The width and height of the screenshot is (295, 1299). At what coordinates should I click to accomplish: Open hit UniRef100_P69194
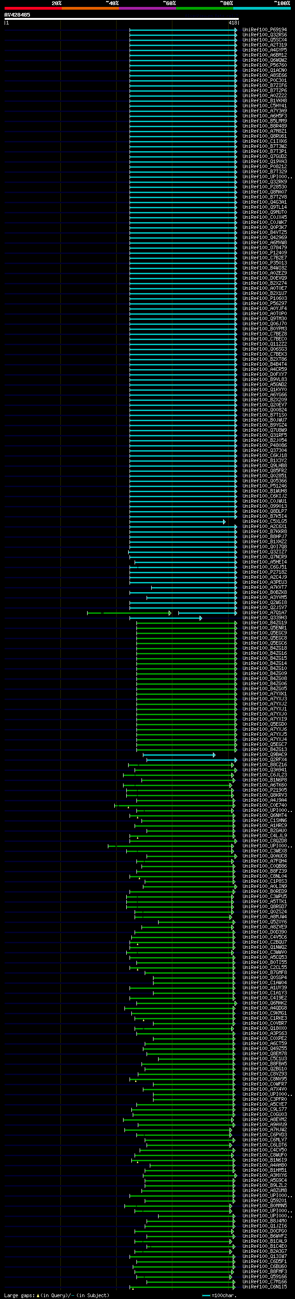click(x=264, y=30)
